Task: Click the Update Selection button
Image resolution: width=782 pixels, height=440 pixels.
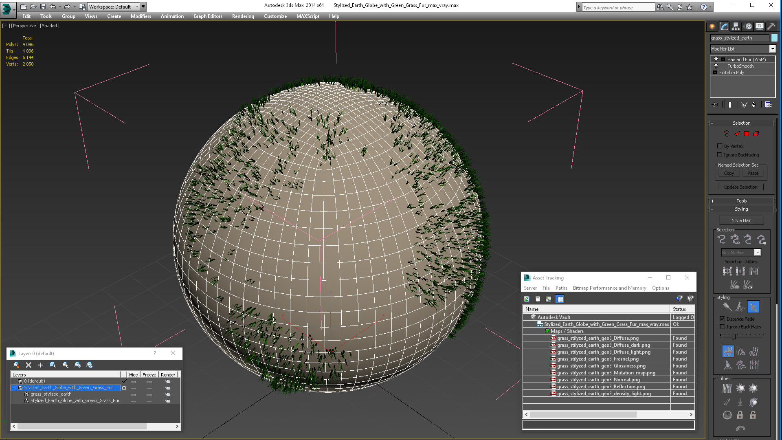Action: (x=740, y=187)
